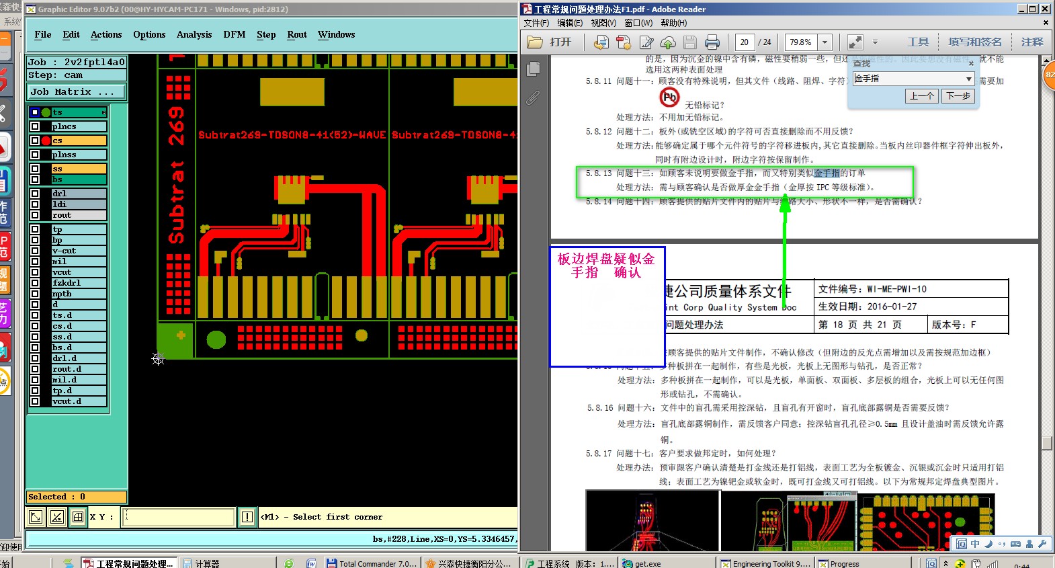Click the sign document pen icon

coord(646,42)
